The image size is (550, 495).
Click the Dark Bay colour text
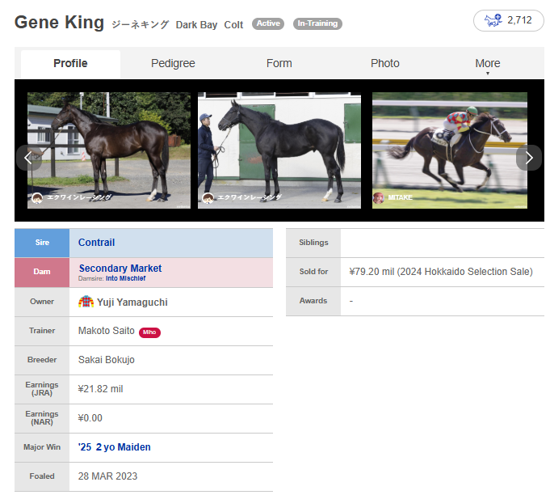coord(196,25)
